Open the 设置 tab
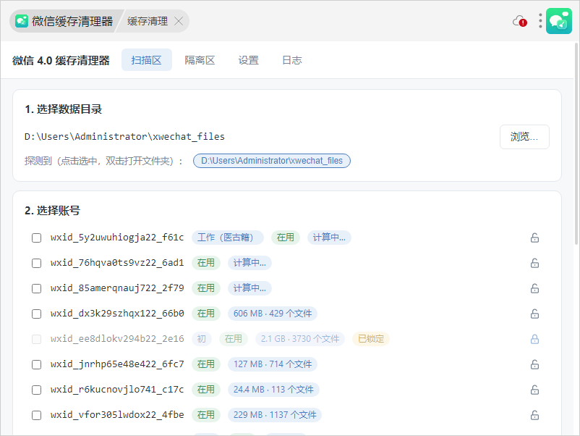Screen dimensions: 580x436 [248, 60]
